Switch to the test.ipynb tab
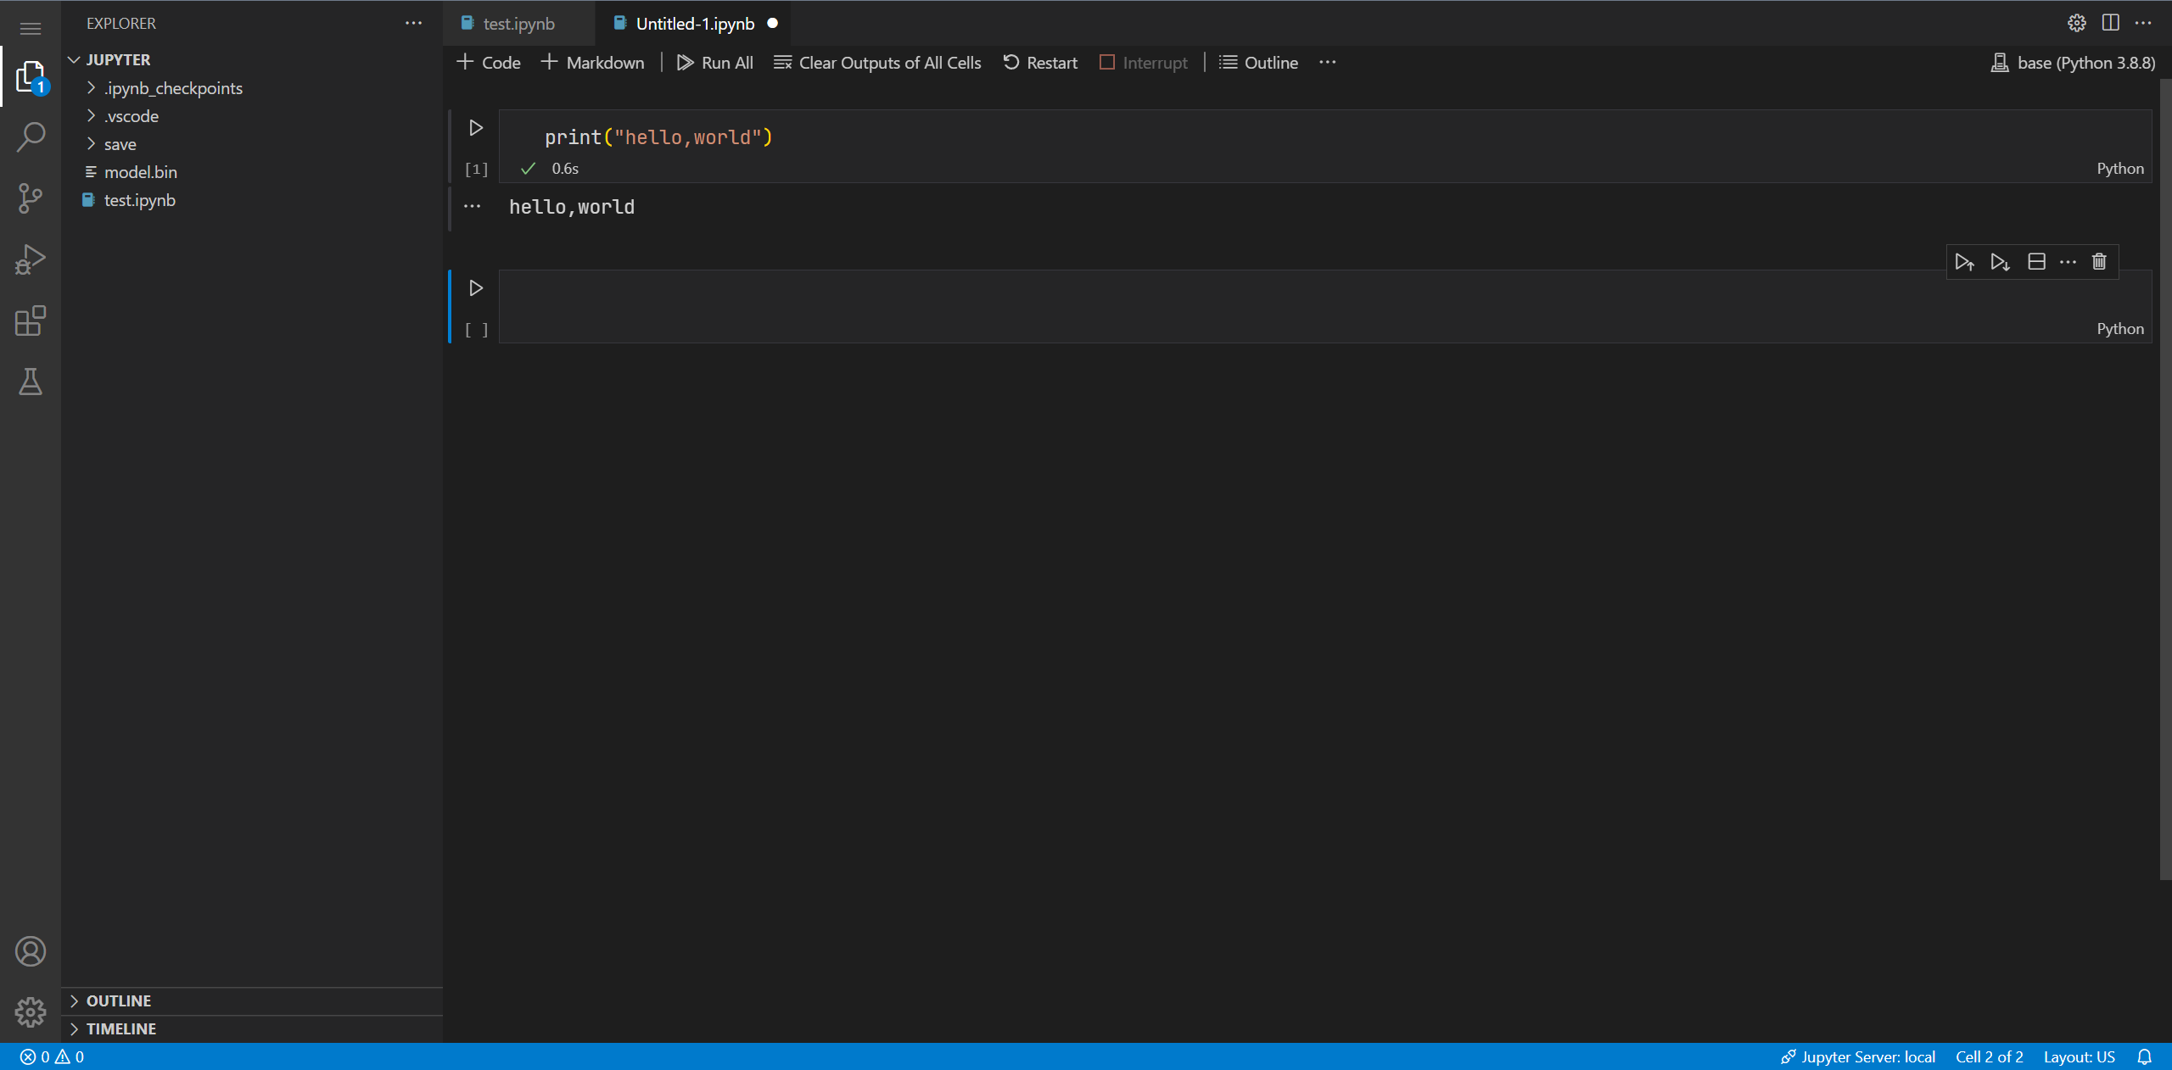The height and width of the screenshot is (1070, 2172). coord(518,24)
